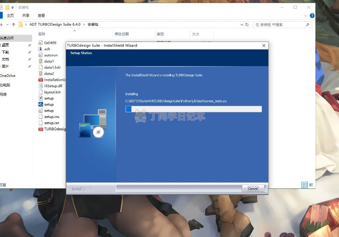Select the autorun file
339x237 pixels.
(x=51, y=55)
